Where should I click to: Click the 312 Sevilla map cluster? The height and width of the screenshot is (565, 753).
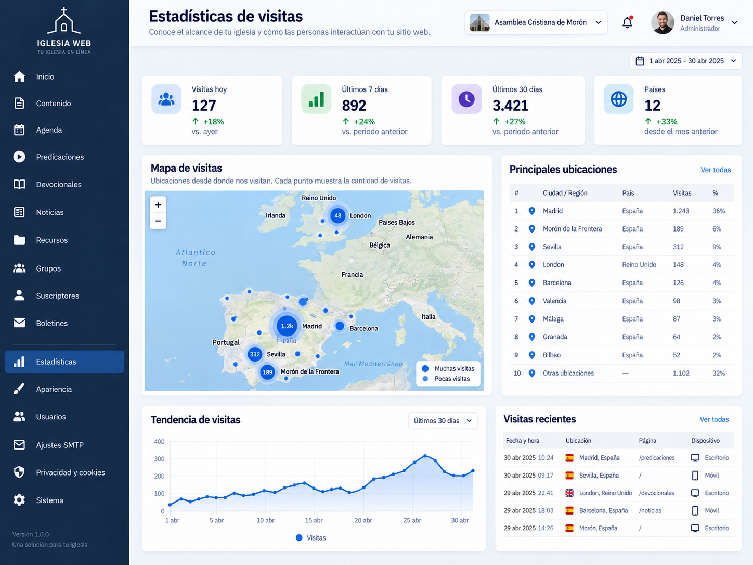click(x=255, y=354)
